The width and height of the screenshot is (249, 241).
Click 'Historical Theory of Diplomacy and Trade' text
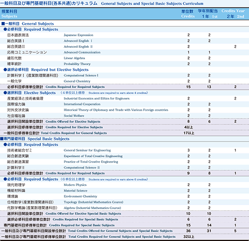[116, 110]
